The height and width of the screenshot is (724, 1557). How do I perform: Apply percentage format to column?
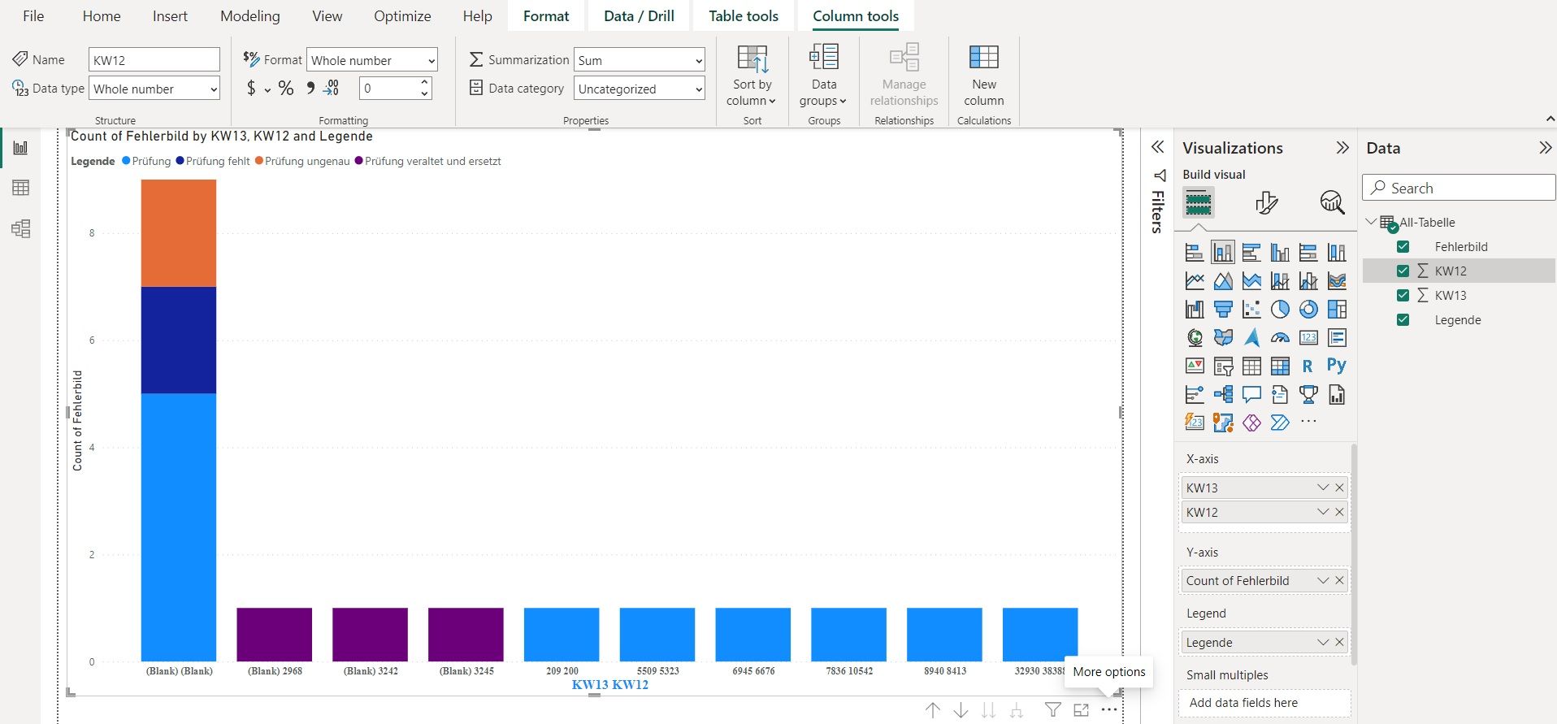[286, 89]
